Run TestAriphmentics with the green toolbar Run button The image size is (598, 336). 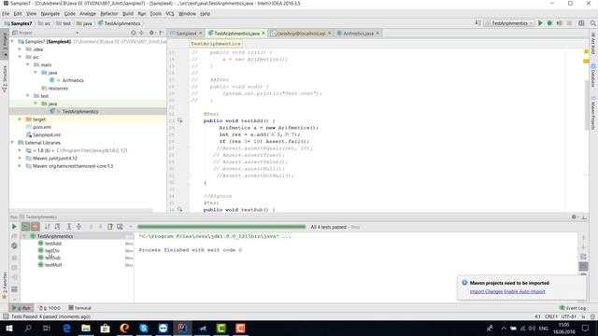coord(540,23)
